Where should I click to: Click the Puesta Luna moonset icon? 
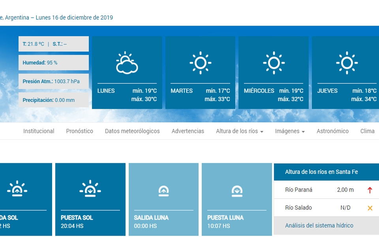(x=236, y=191)
